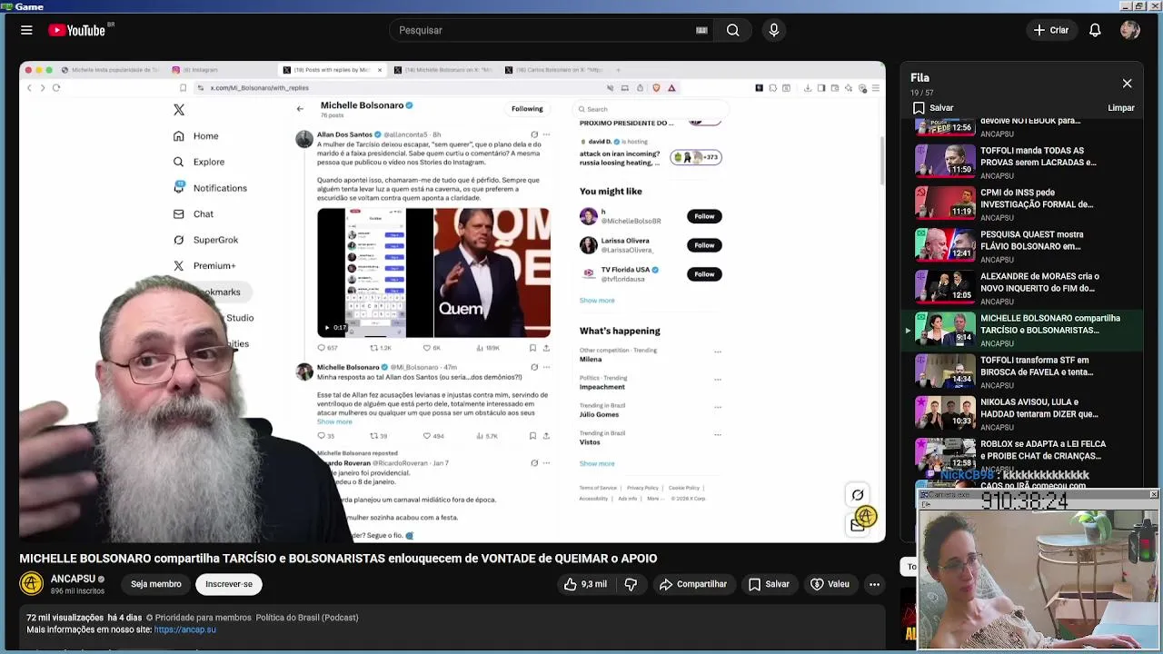Send a Valeu super thanks
1163x654 pixels.
[830, 584]
